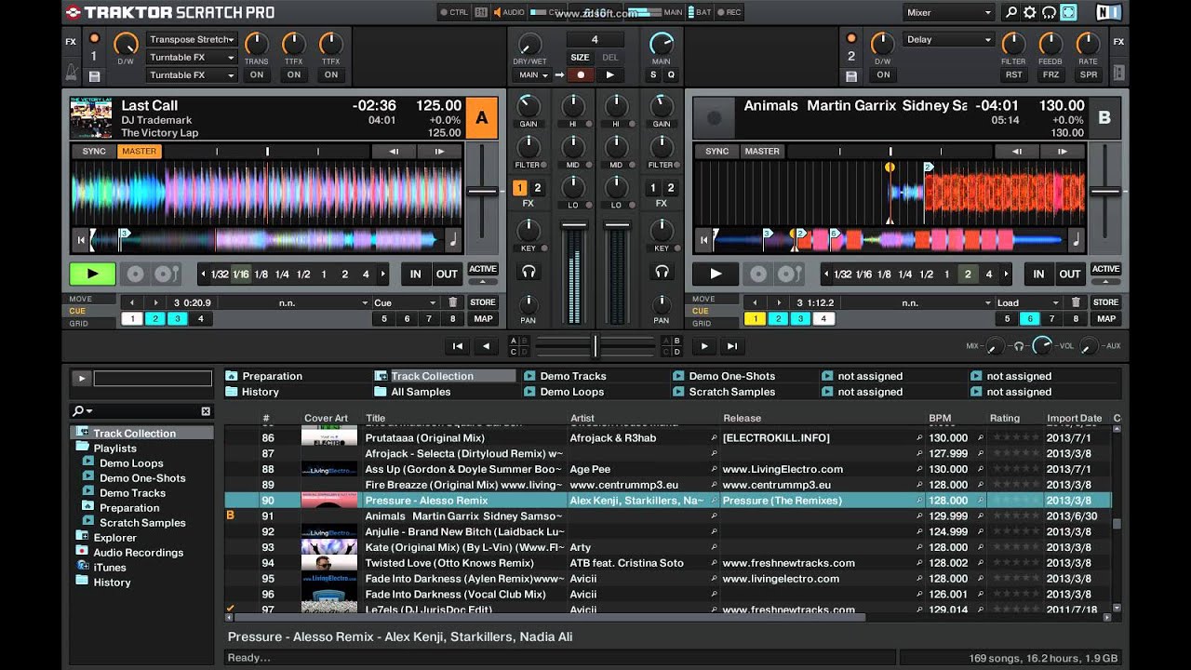Select the Demo One-Shots favorite folder
1191x670 pixels.
[x=731, y=376]
